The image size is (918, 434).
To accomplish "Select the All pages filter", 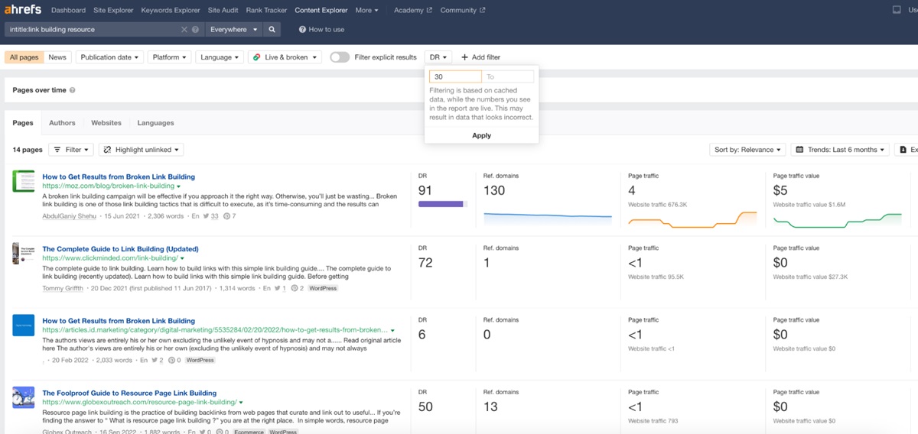I will click(x=24, y=57).
